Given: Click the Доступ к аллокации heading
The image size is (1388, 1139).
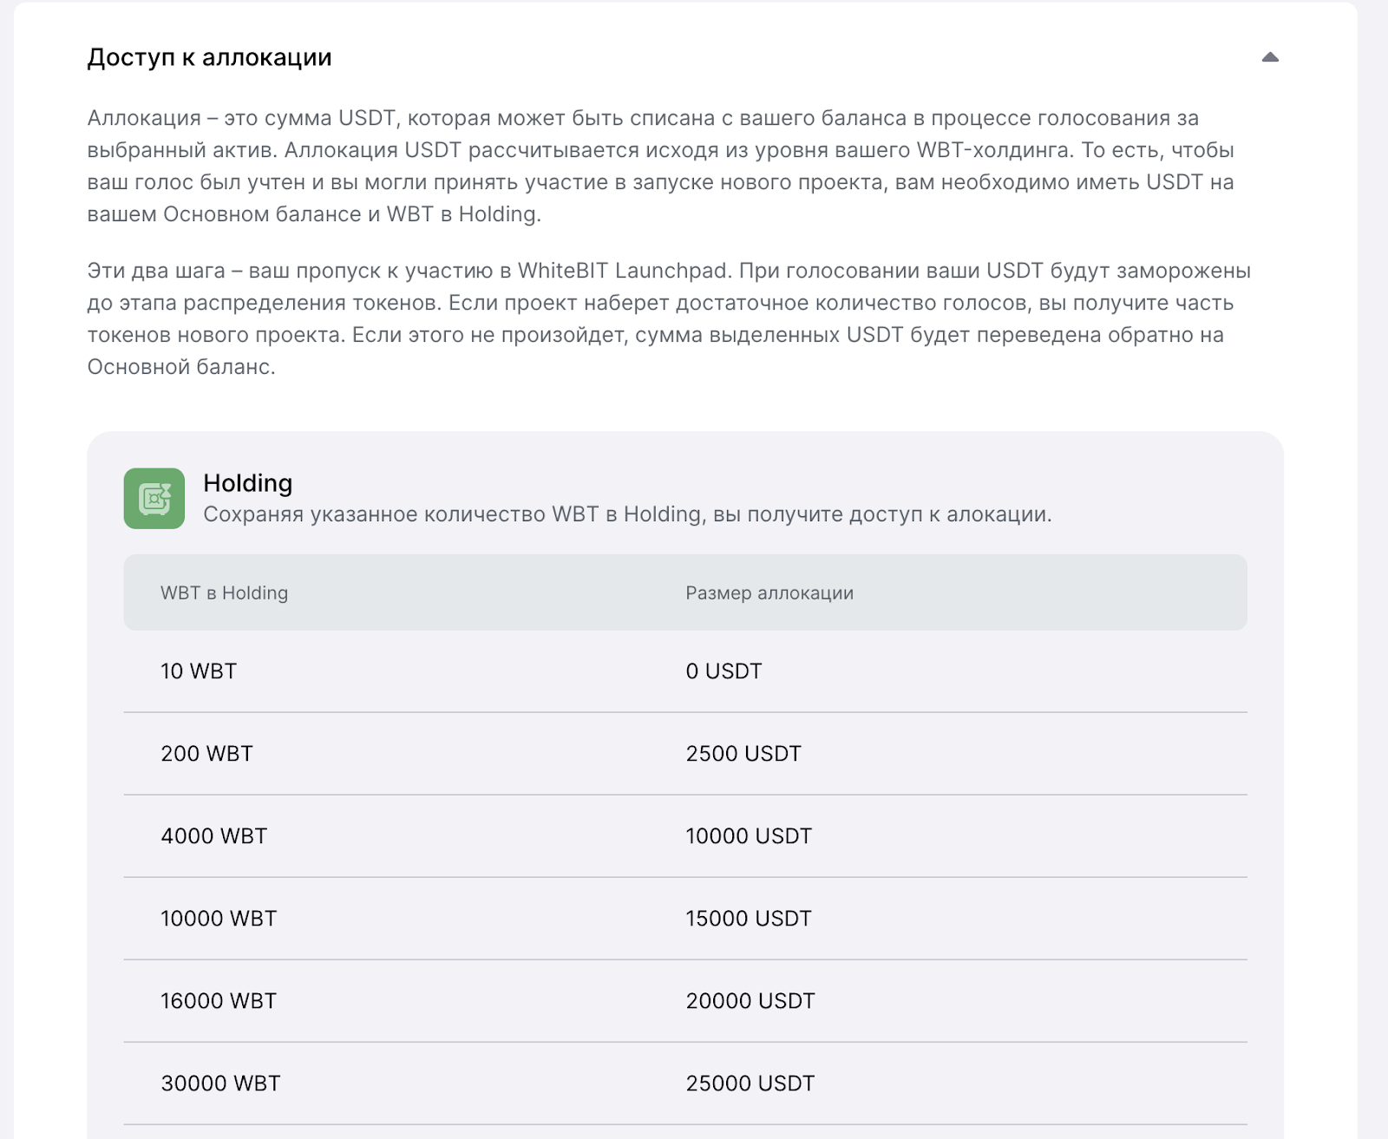Looking at the screenshot, I should pyautogui.click(x=209, y=57).
